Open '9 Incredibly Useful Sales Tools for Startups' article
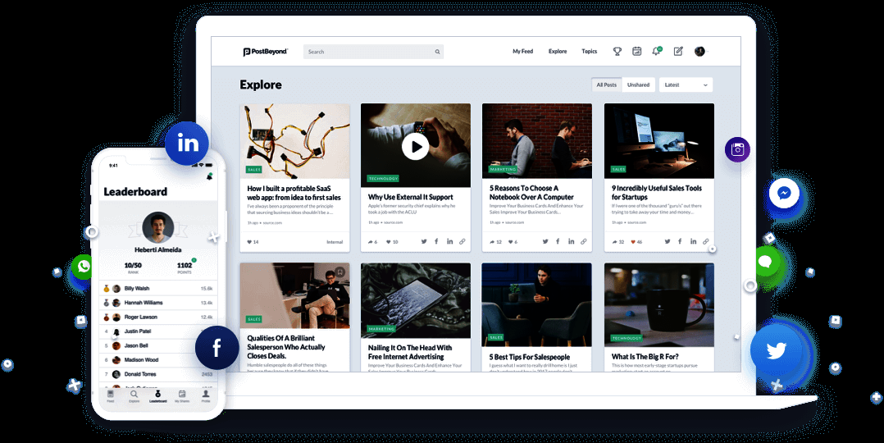Viewport: 884px width, 443px height. coord(657,193)
